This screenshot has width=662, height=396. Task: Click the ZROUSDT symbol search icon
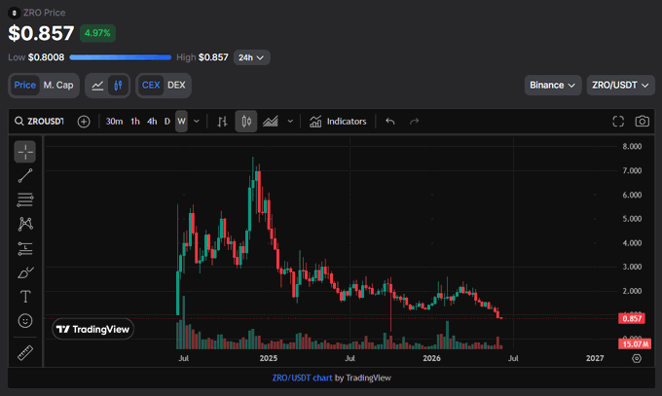tap(19, 122)
